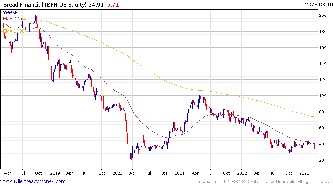Click the 'EMA 1000' legend label

pyautogui.click(x=14, y=31)
